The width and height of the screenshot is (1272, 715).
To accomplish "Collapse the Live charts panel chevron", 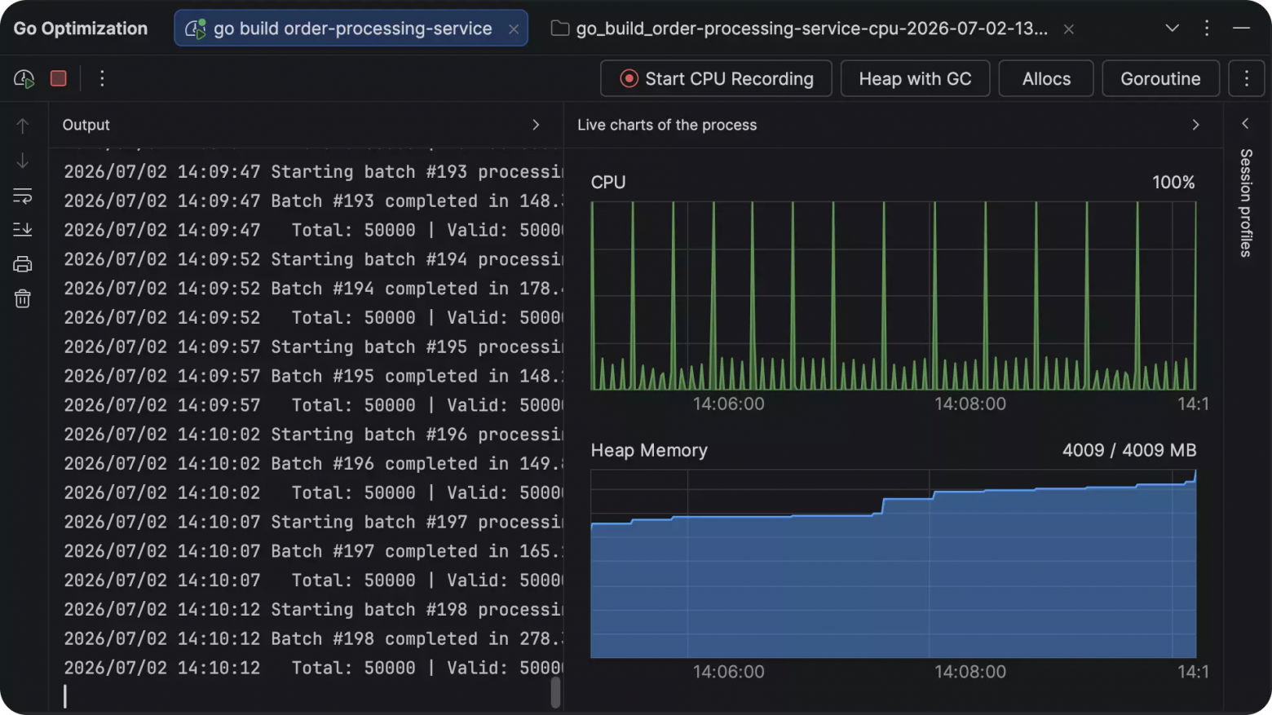I will click(1195, 125).
